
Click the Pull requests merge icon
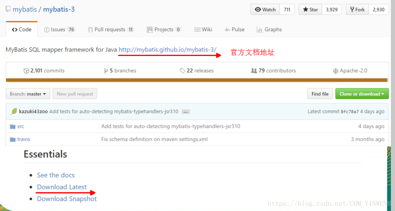click(90, 30)
